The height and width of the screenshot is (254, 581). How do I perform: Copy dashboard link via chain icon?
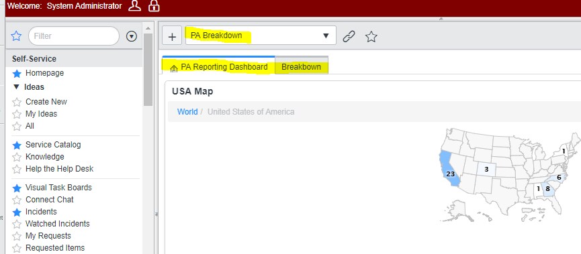click(x=349, y=36)
